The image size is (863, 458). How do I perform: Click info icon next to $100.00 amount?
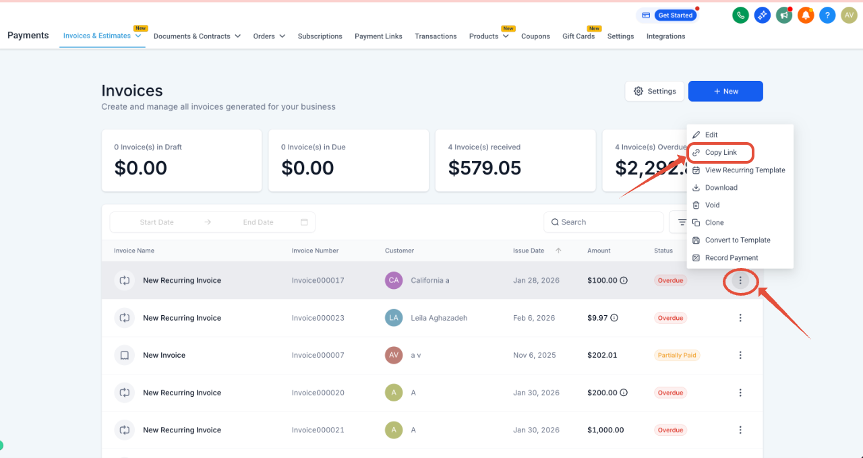(x=624, y=280)
